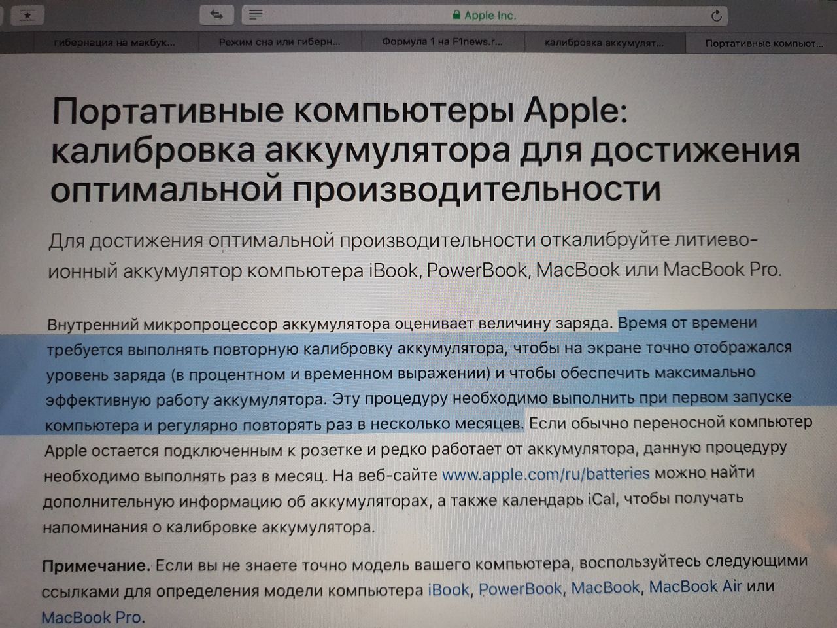This screenshot has width=837, height=628.
Task: Switch to tab 'калибровка аккумулят...'
Action: point(604,43)
